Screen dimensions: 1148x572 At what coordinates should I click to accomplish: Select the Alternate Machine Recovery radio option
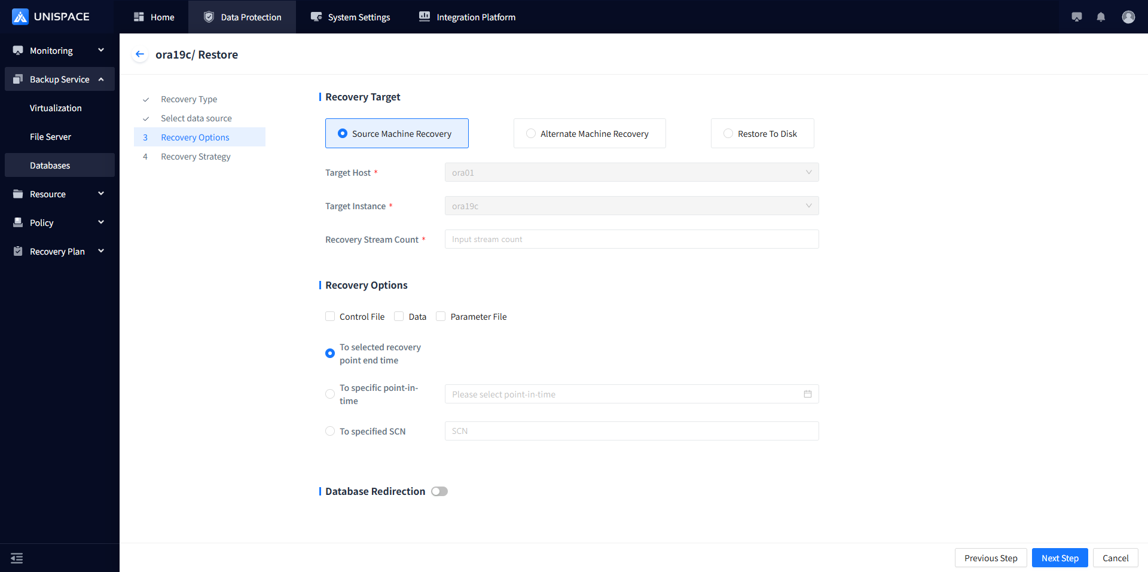click(531, 134)
